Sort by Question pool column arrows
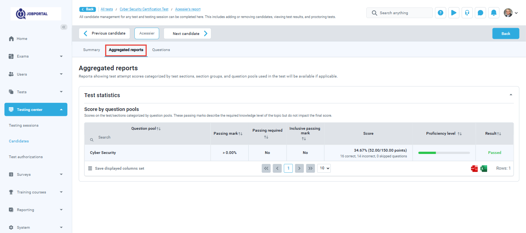 (159, 129)
